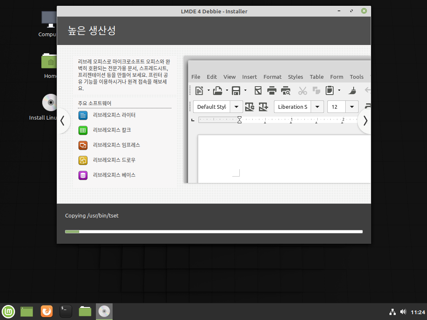The height and width of the screenshot is (320, 427).
Task: Click the Export as PDF icon in the preview
Action: point(258,90)
